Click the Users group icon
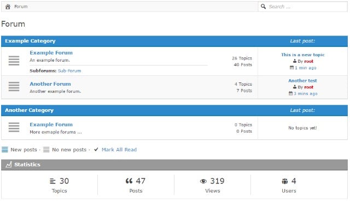This screenshot has height=202, width=350. [284, 181]
